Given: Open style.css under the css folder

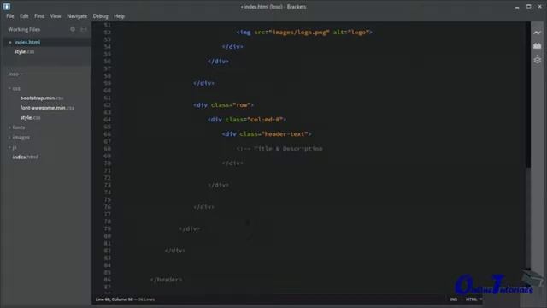Looking at the screenshot, I should 30,118.
